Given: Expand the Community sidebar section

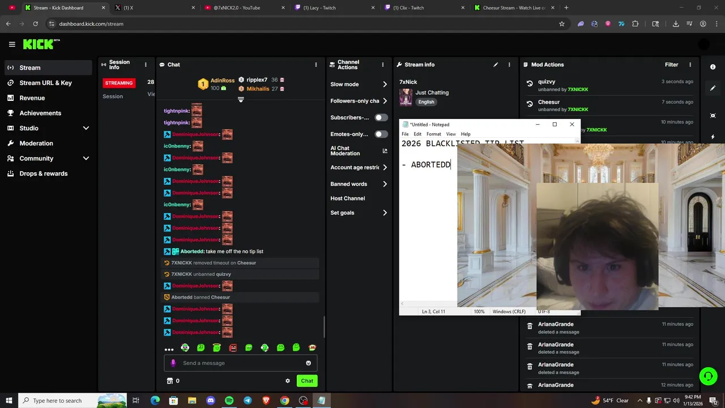Looking at the screenshot, I should tap(86, 158).
